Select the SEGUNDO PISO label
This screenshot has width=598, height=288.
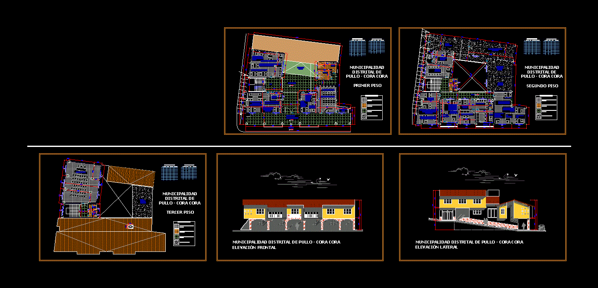(x=542, y=86)
